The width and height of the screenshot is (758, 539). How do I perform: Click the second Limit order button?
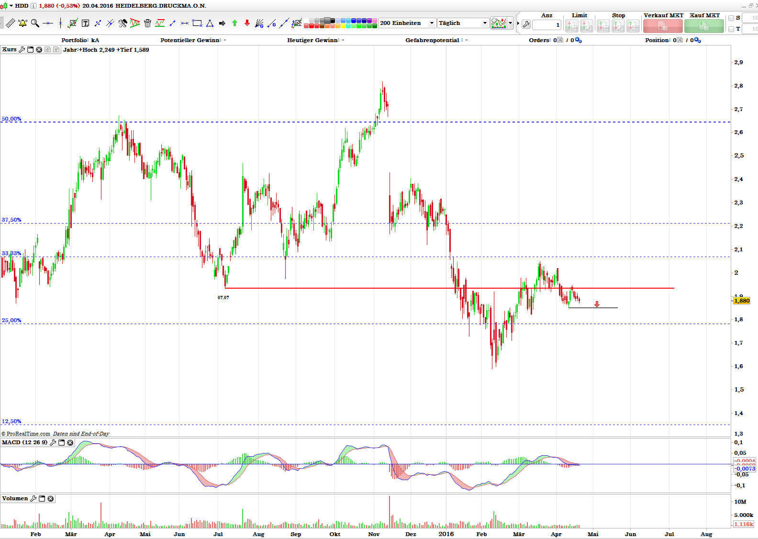click(x=587, y=26)
